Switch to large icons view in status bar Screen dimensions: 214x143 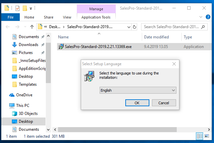tap(207, 136)
